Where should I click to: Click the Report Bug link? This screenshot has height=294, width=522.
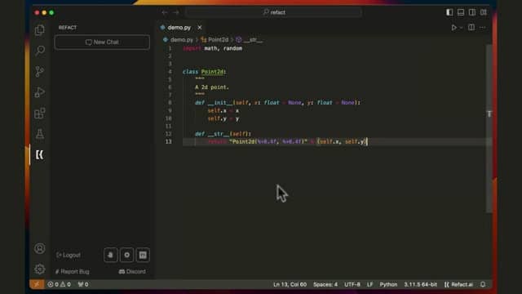point(73,272)
